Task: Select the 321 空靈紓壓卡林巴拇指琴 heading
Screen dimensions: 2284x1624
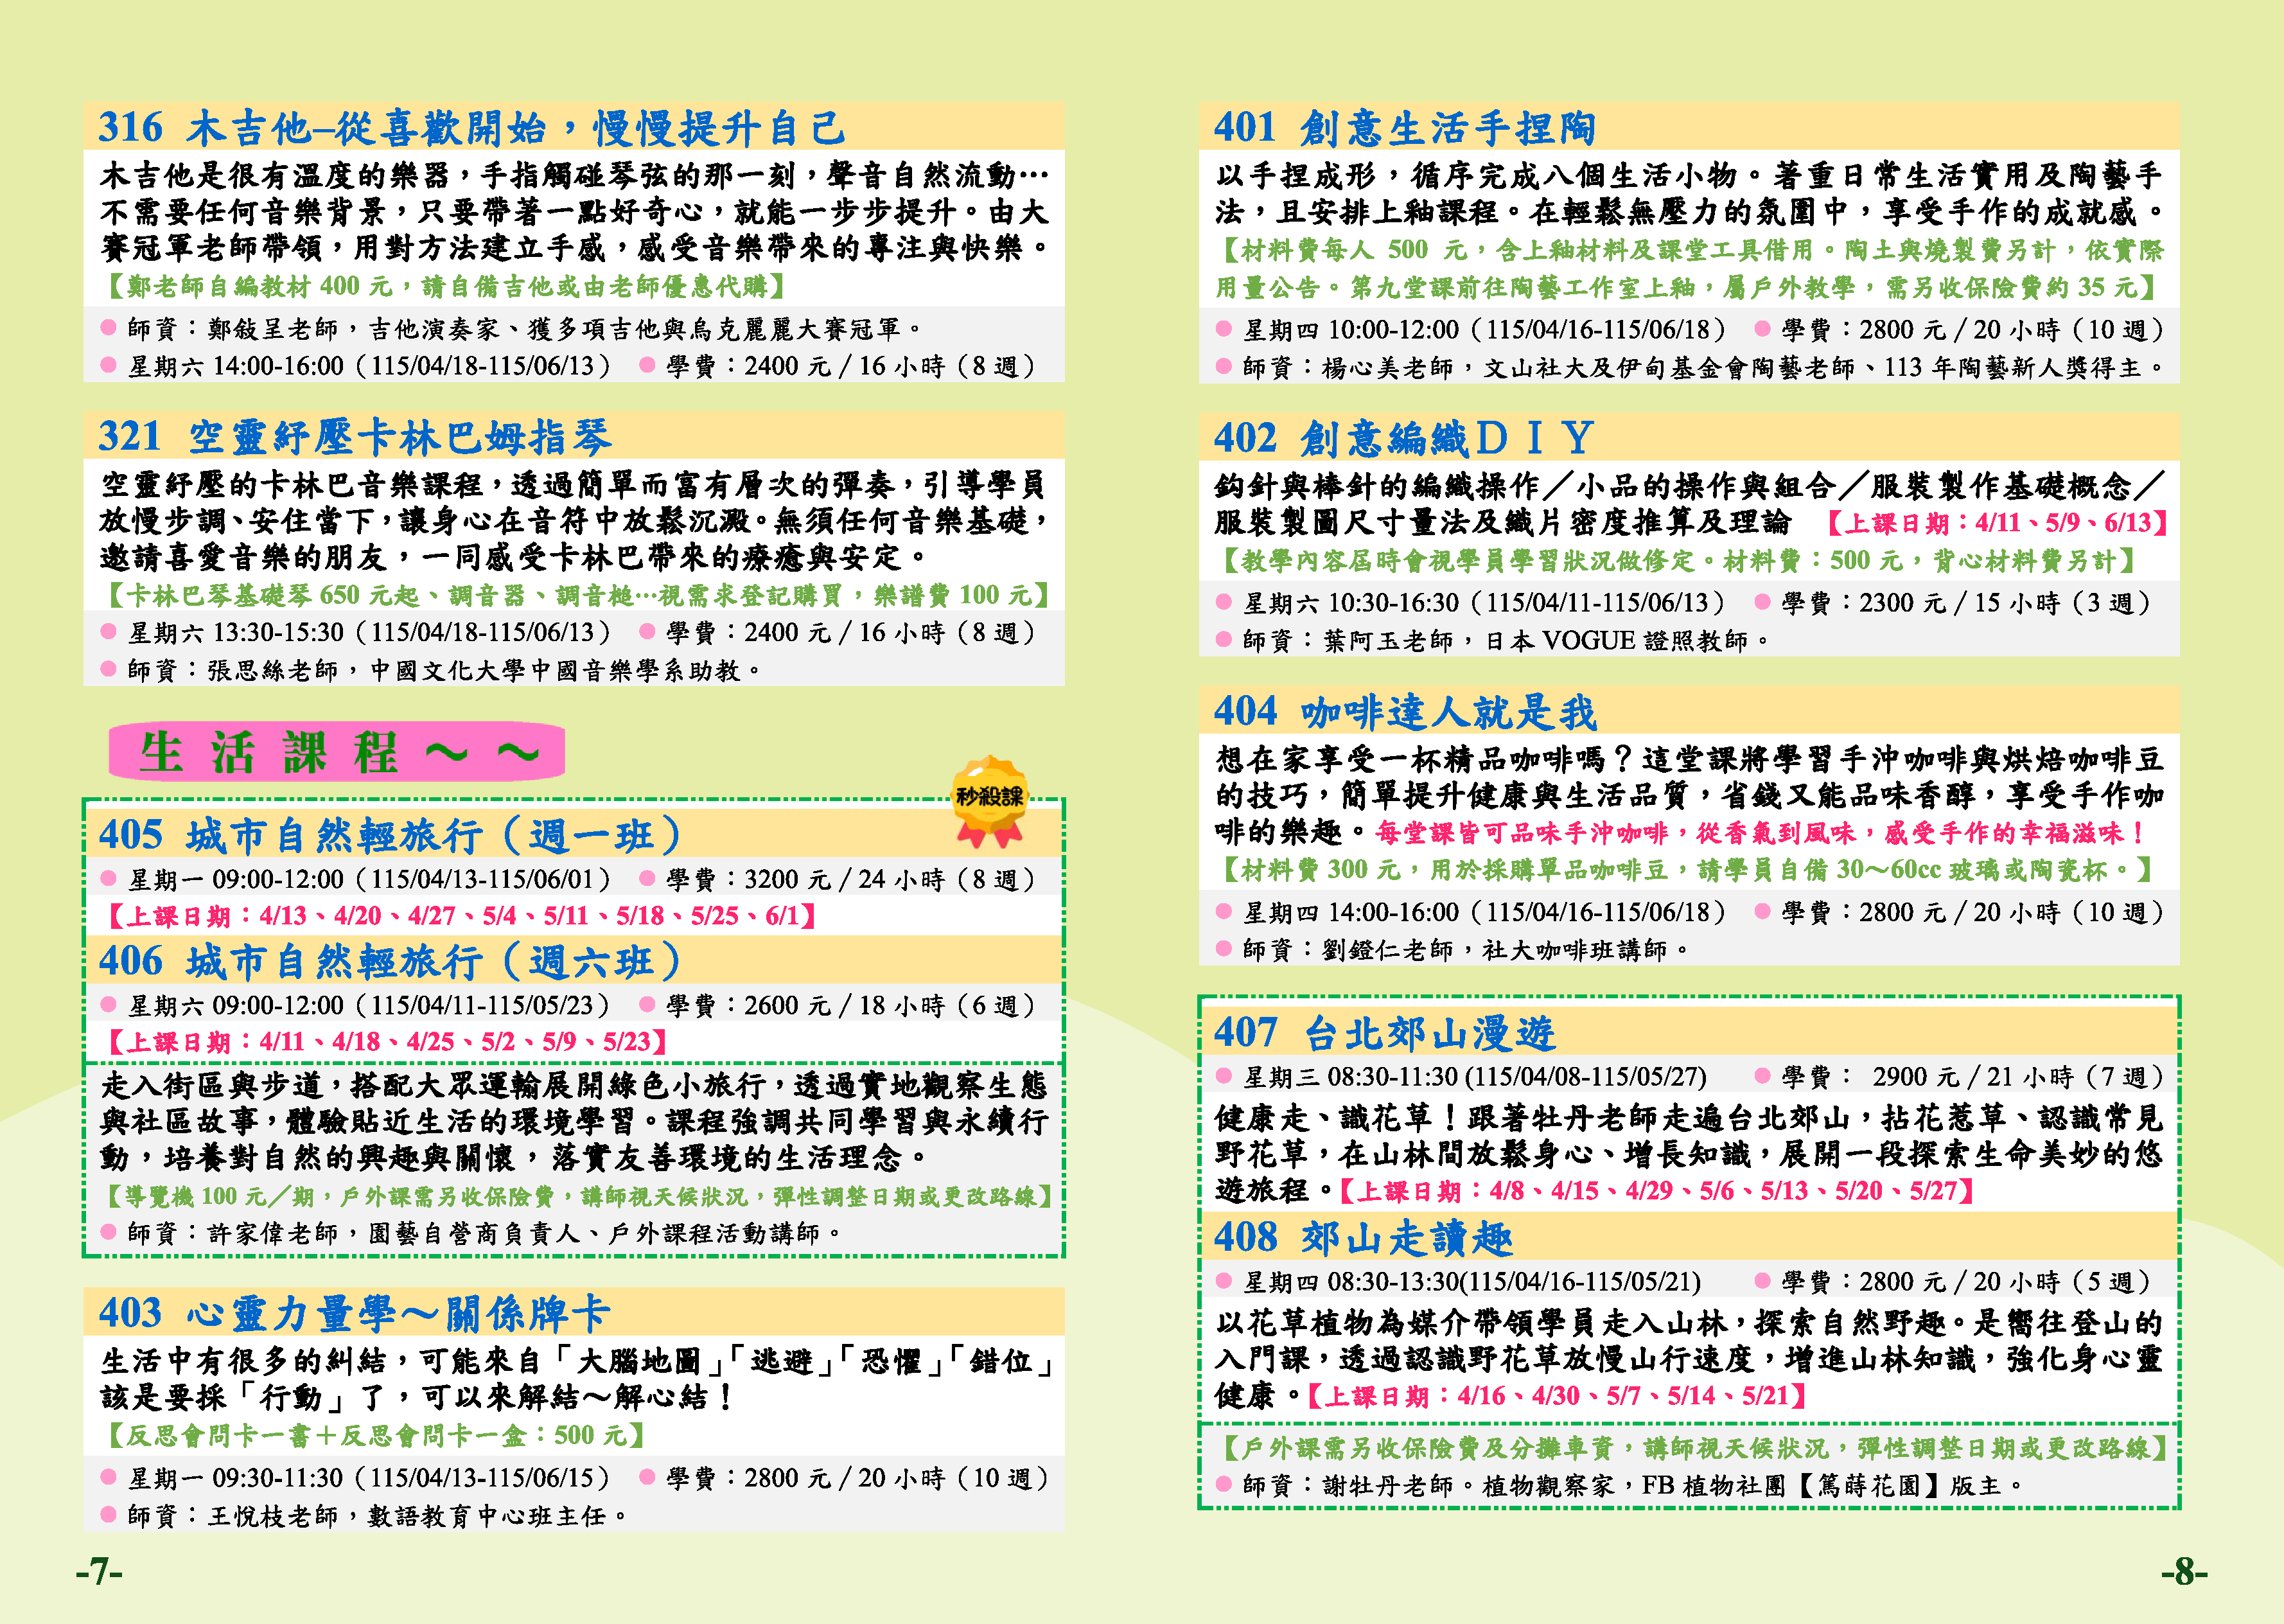Action: point(355,437)
